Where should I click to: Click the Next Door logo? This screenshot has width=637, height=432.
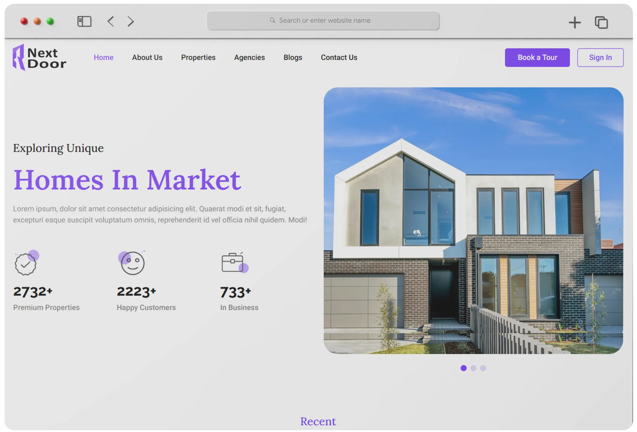point(39,58)
